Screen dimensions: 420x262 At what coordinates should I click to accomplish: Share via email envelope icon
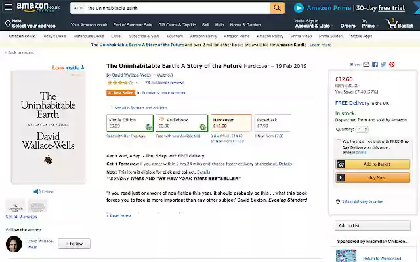tap(366, 64)
